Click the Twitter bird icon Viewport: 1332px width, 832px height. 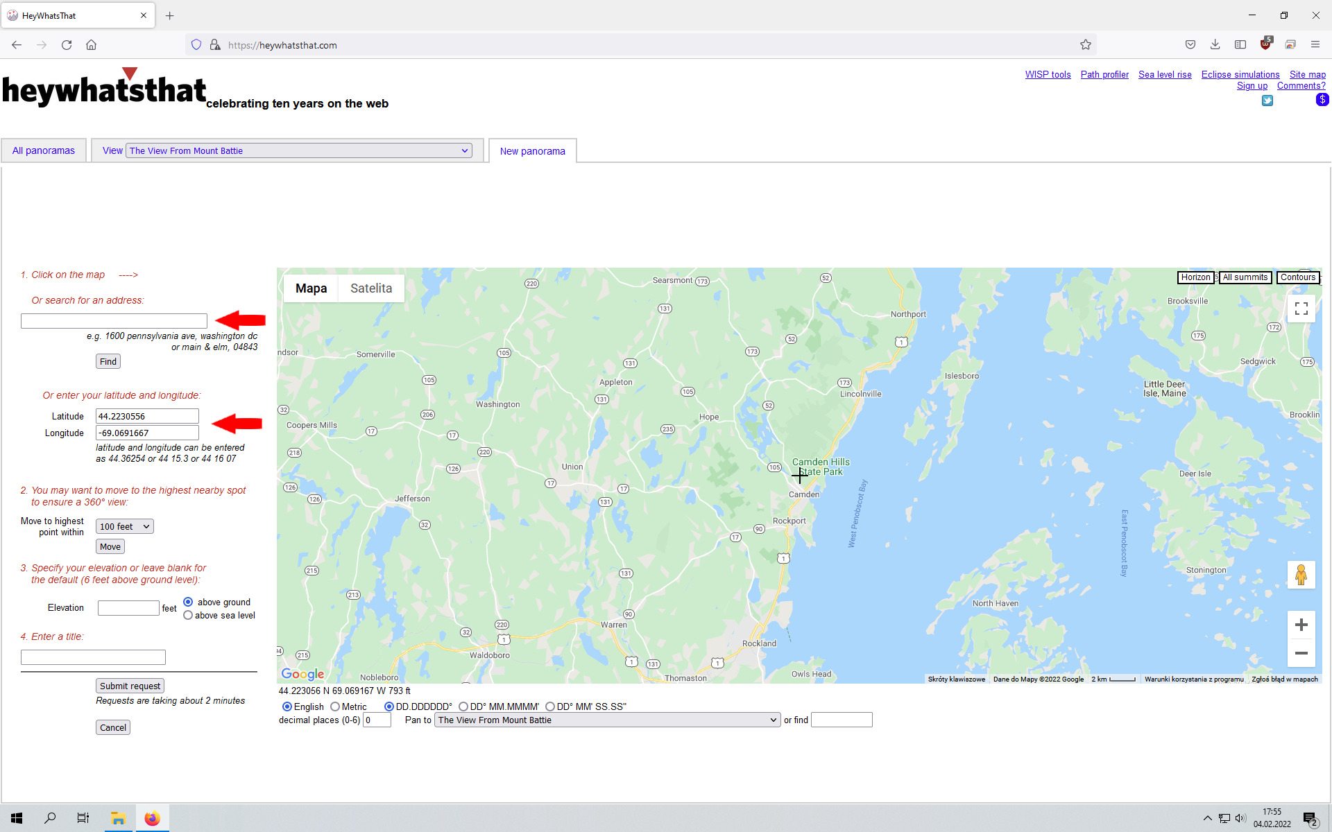[x=1267, y=101]
